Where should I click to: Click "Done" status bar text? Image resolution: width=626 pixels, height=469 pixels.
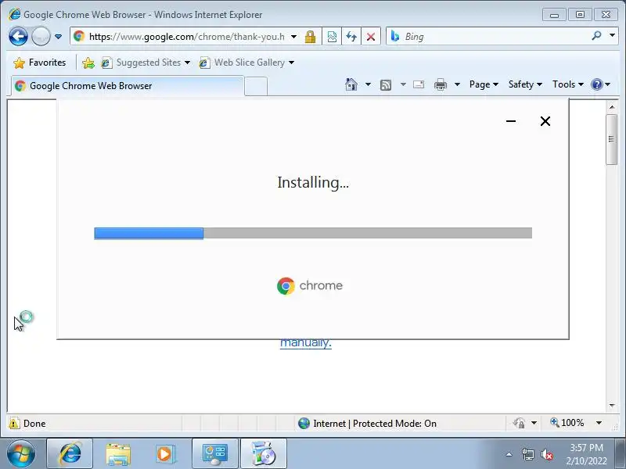pos(34,424)
